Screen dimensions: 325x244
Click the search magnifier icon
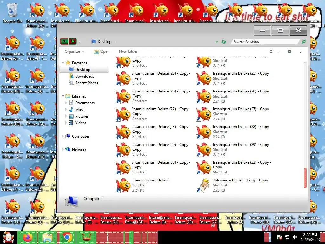point(303,42)
